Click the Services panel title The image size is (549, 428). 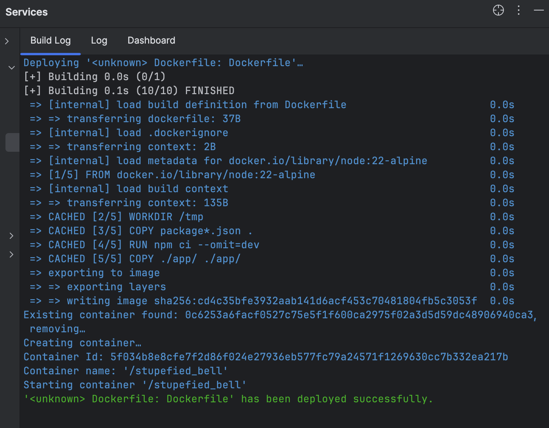point(26,12)
